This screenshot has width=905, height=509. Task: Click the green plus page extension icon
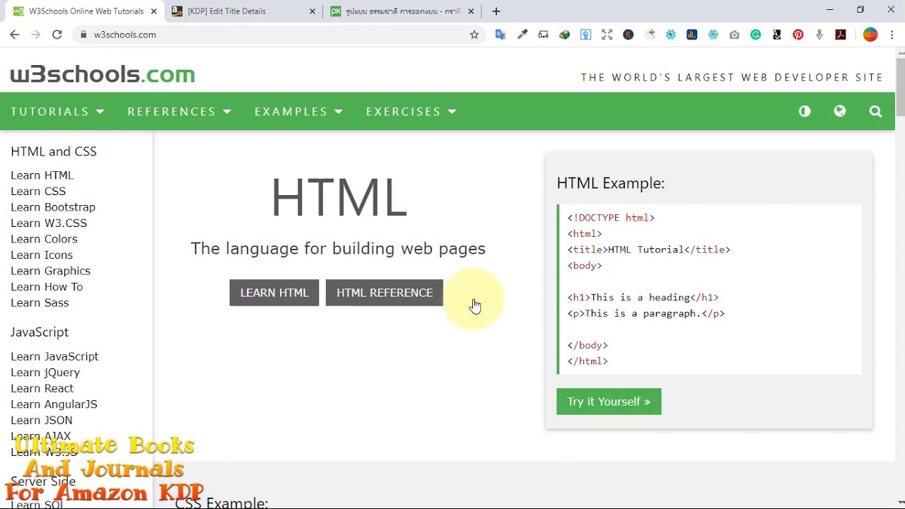[650, 35]
